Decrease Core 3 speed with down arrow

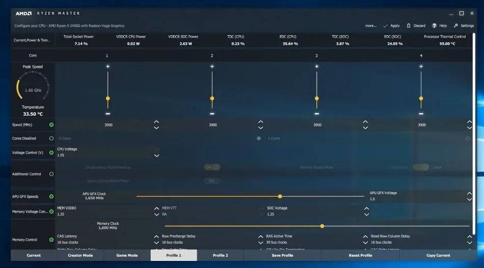point(365,127)
